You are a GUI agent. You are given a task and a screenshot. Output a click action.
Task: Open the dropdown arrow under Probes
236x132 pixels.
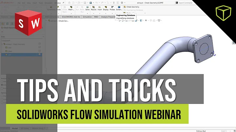point(112,13)
